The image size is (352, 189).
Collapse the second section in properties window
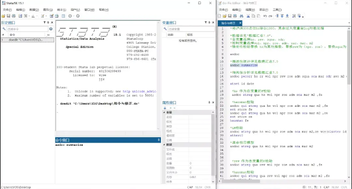click(x=164, y=145)
